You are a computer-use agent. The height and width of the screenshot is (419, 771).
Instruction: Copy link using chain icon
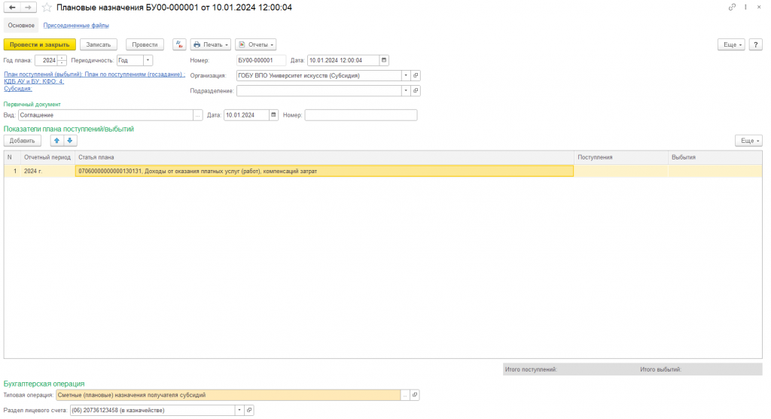732,8
